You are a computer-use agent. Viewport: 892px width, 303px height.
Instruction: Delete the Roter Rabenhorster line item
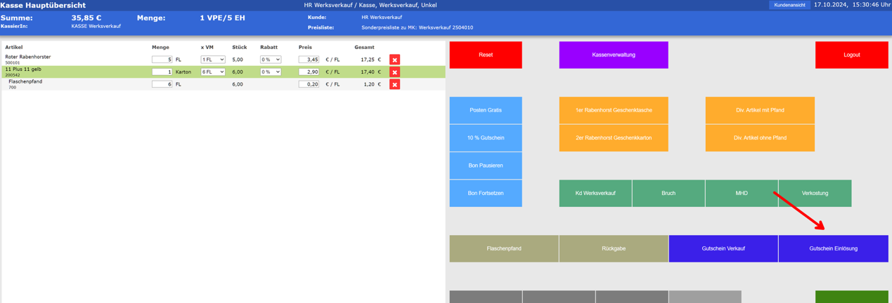(394, 60)
